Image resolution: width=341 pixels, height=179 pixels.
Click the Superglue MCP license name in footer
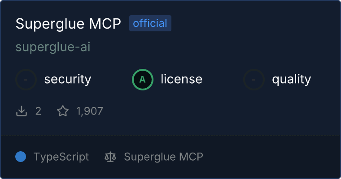(x=163, y=157)
